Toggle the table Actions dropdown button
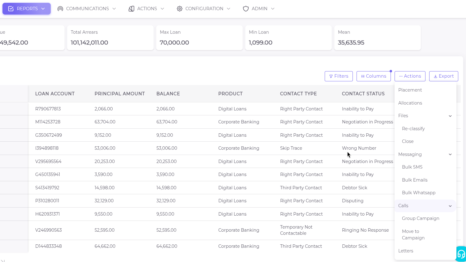 tap(410, 76)
